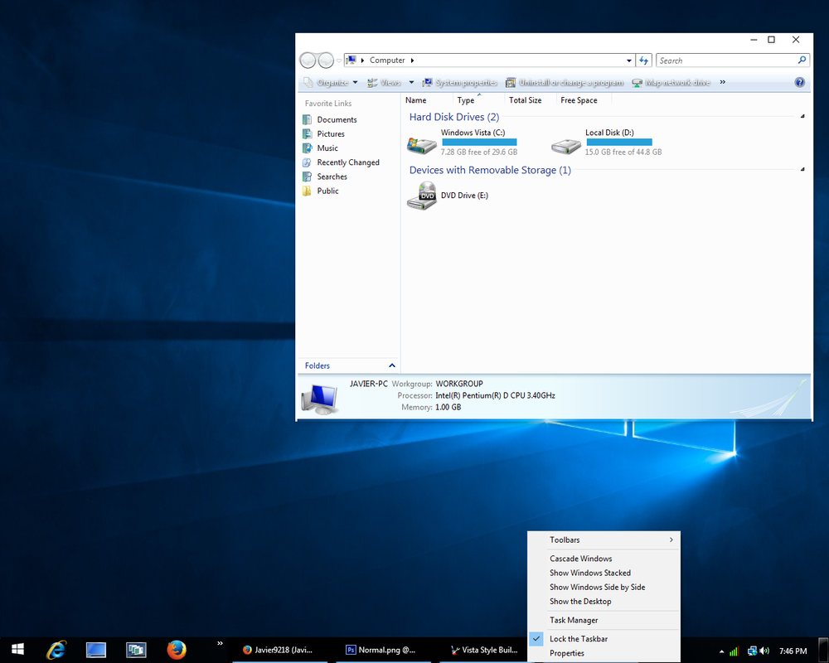This screenshot has height=663, width=829.
Task: Click the refresh icon beside address bar
Action: (643, 60)
